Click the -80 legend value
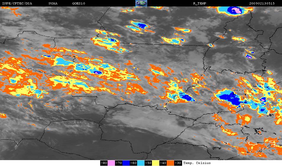Image resolution: width=282 pixels, height=166 pixels. pyautogui.click(x=104, y=163)
